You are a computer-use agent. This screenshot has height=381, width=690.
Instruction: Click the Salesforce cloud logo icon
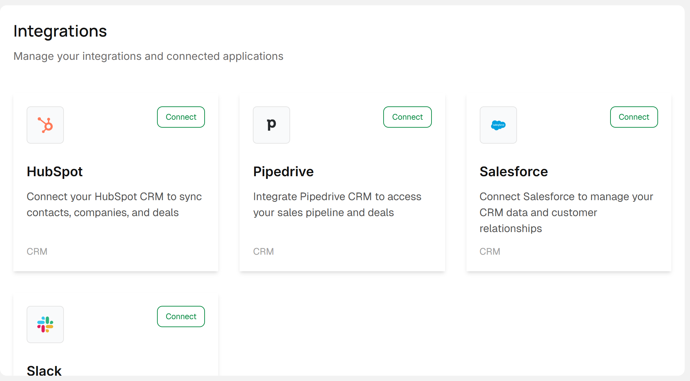tap(498, 125)
